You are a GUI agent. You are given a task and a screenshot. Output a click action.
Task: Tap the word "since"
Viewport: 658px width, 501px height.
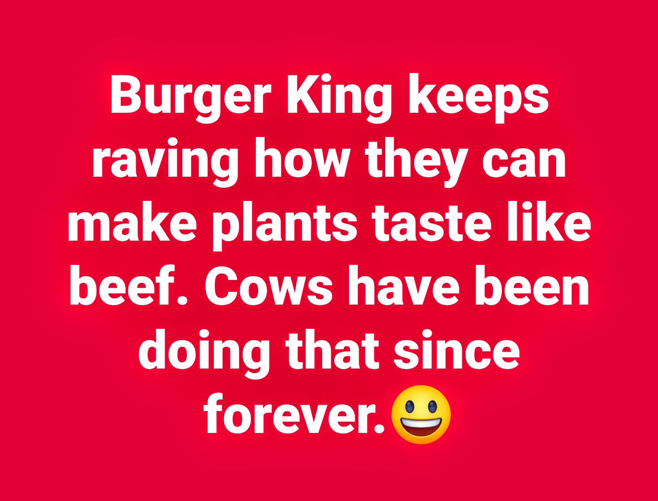point(457,351)
